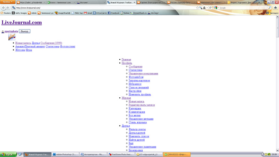
Task: Open the sportsphoto user link
Action: pos(11,31)
